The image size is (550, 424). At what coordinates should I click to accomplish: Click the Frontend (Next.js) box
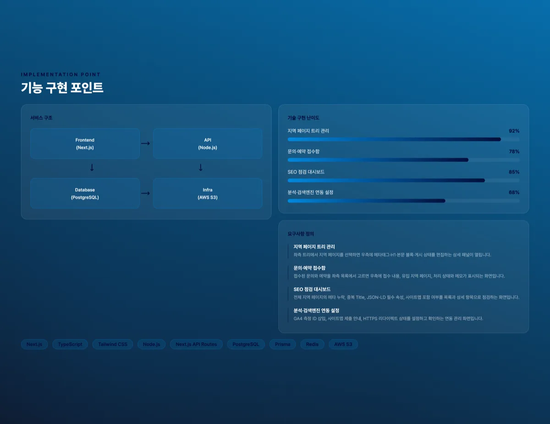click(x=85, y=144)
